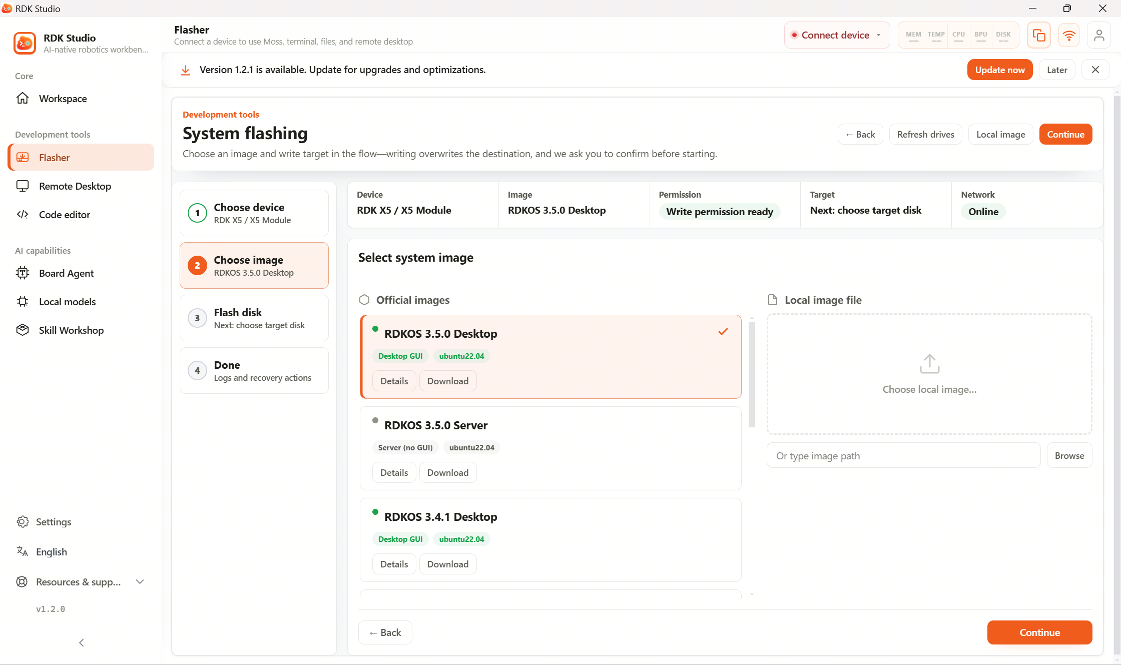Collapse the sidebar with the left chevron
The image size is (1121, 665).
click(x=82, y=642)
